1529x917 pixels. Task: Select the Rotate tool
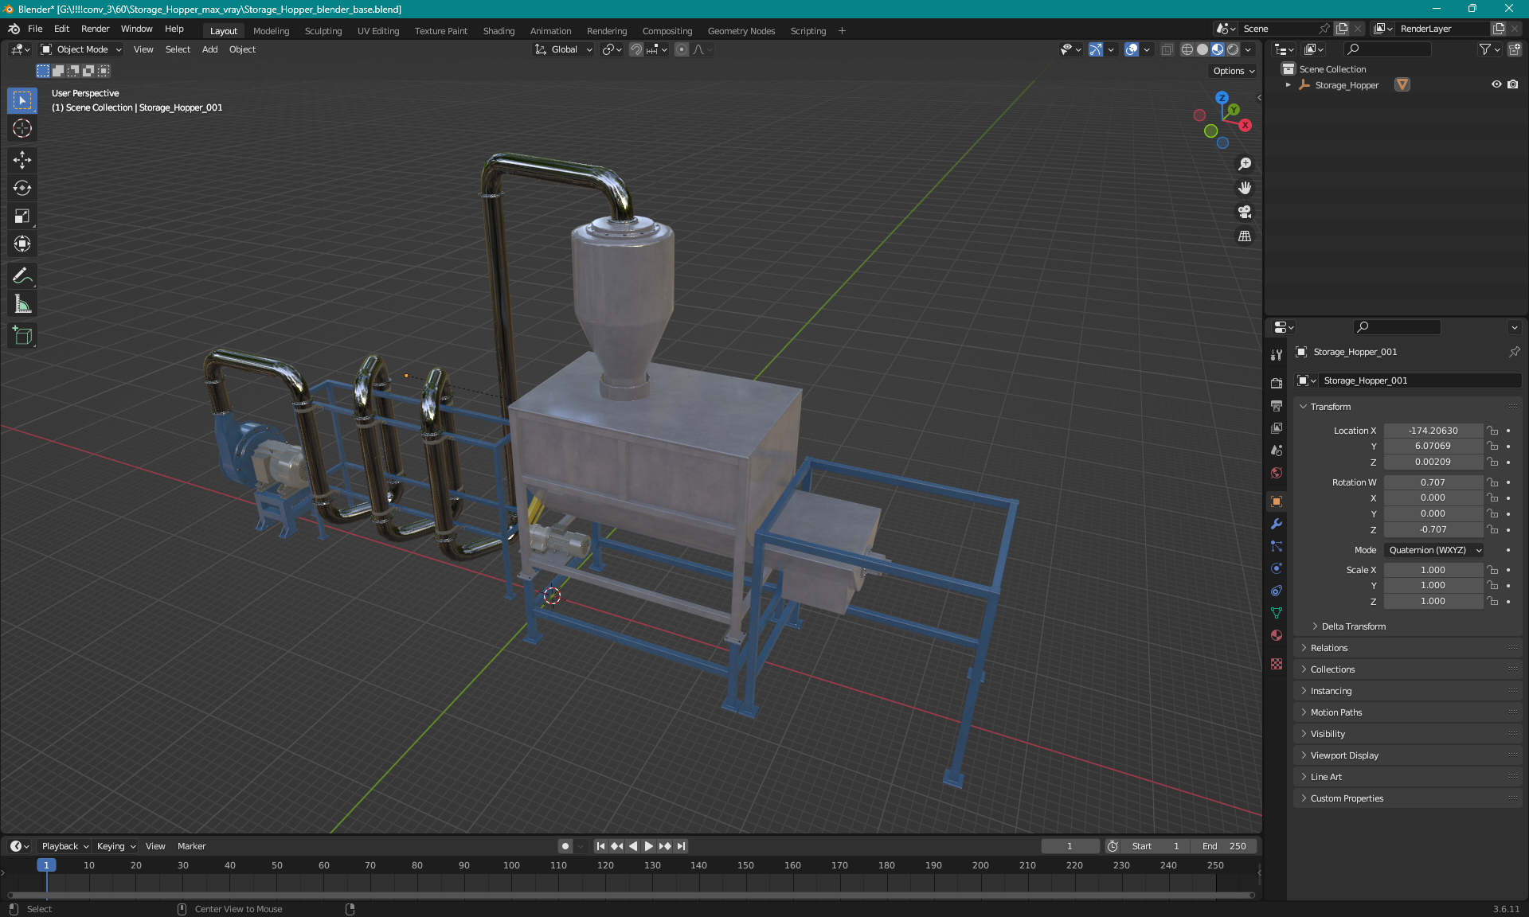(22, 188)
